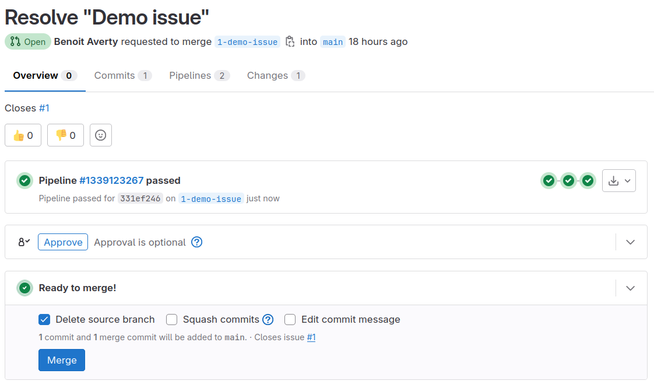Enable Edit commit message

tap(290, 319)
